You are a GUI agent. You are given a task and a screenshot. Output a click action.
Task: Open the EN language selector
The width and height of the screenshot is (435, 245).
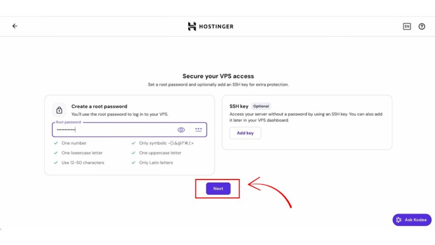[x=407, y=26]
